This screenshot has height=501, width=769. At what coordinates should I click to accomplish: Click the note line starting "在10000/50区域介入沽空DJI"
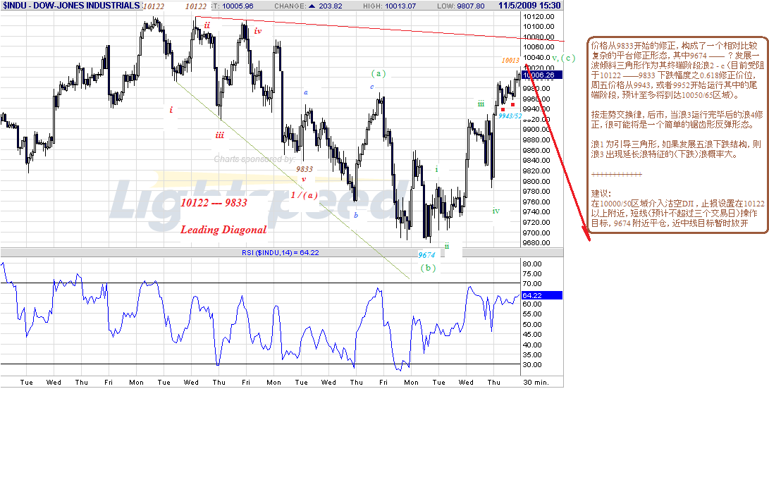click(678, 204)
